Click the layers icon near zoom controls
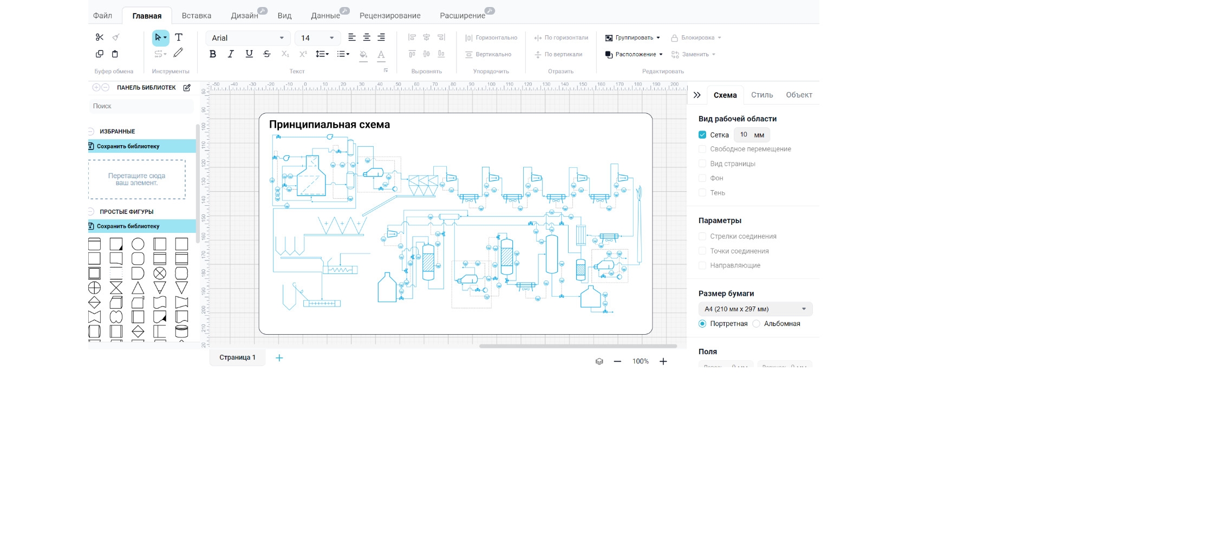This screenshot has height=547, width=1219. tap(599, 361)
